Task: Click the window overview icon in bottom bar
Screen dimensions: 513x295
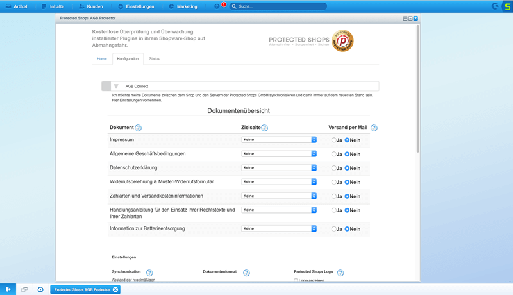Action: (24, 289)
